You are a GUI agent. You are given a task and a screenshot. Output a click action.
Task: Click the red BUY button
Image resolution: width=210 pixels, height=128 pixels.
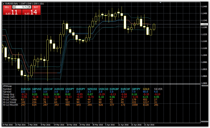click(x=35, y=6)
